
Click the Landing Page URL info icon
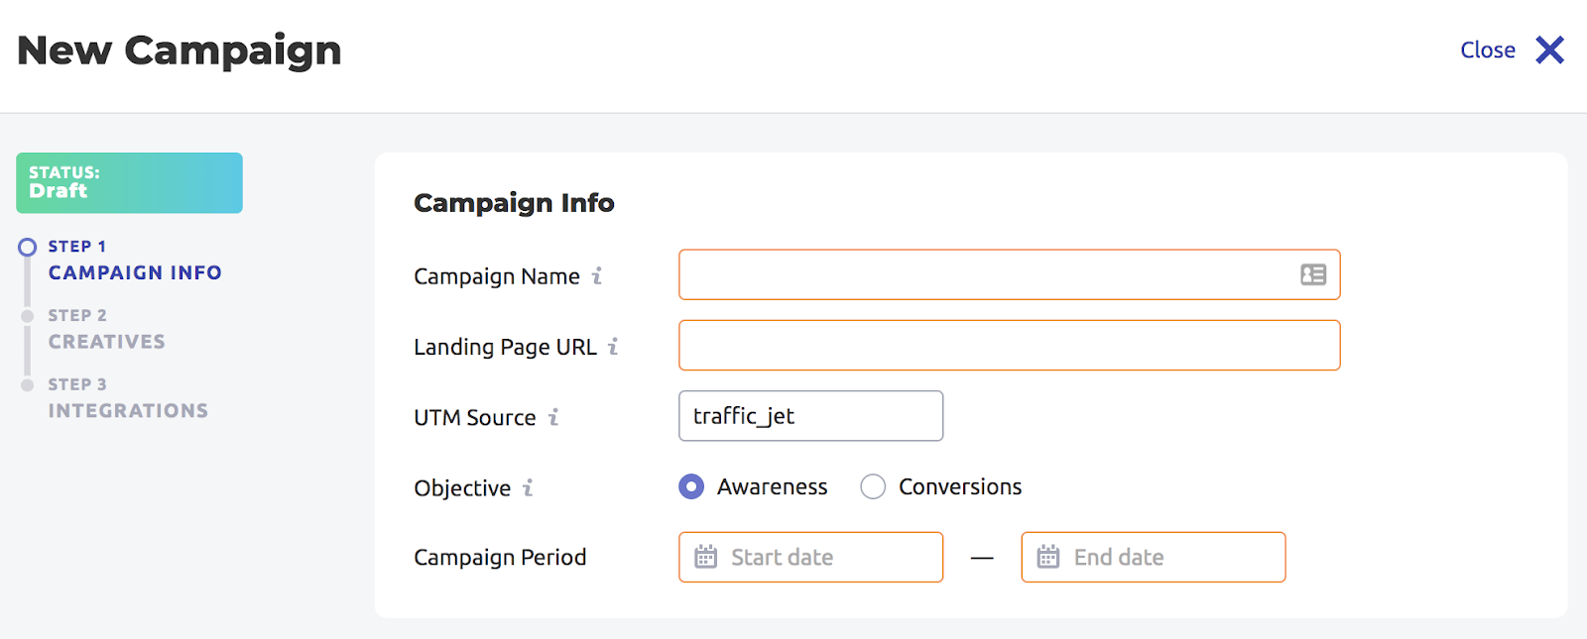(x=613, y=347)
